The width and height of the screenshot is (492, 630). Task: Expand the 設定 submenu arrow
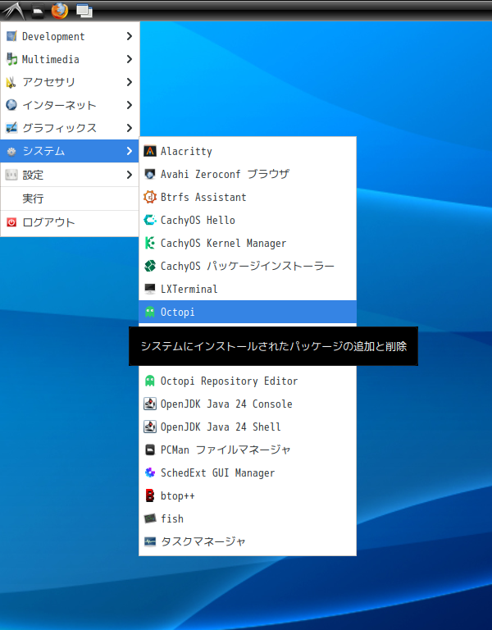[129, 175]
